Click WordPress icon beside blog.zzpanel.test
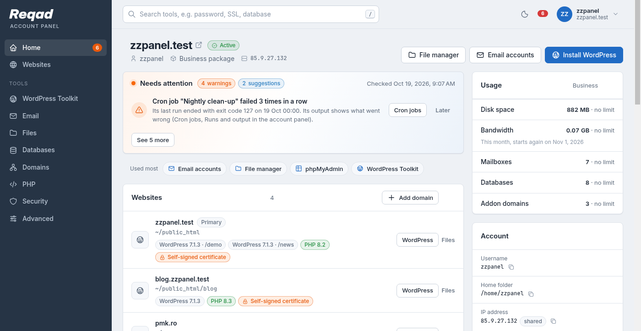This screenshot has height=331, width=641. (140, 291)
